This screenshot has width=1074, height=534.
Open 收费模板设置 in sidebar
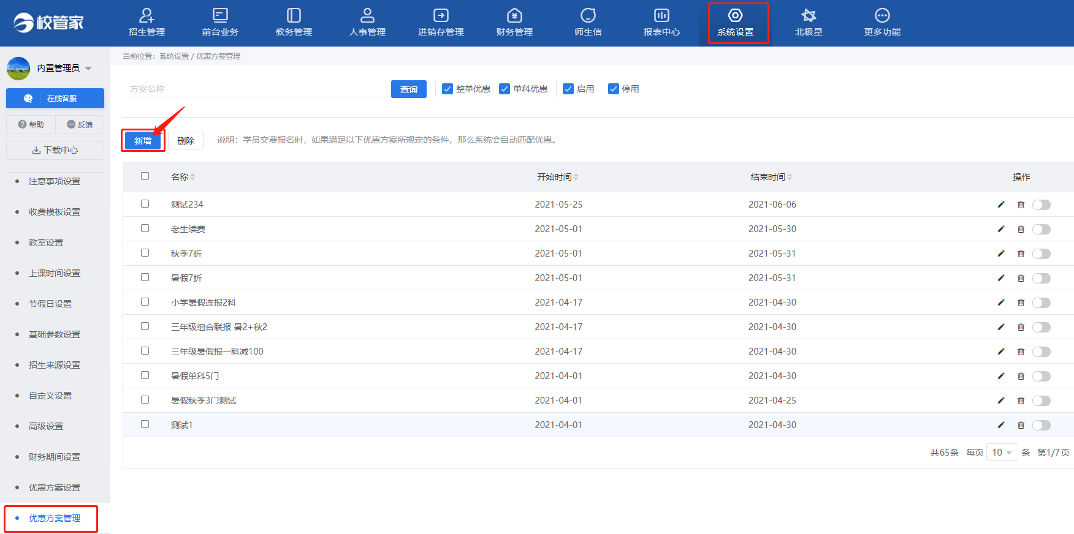[55, 212]
